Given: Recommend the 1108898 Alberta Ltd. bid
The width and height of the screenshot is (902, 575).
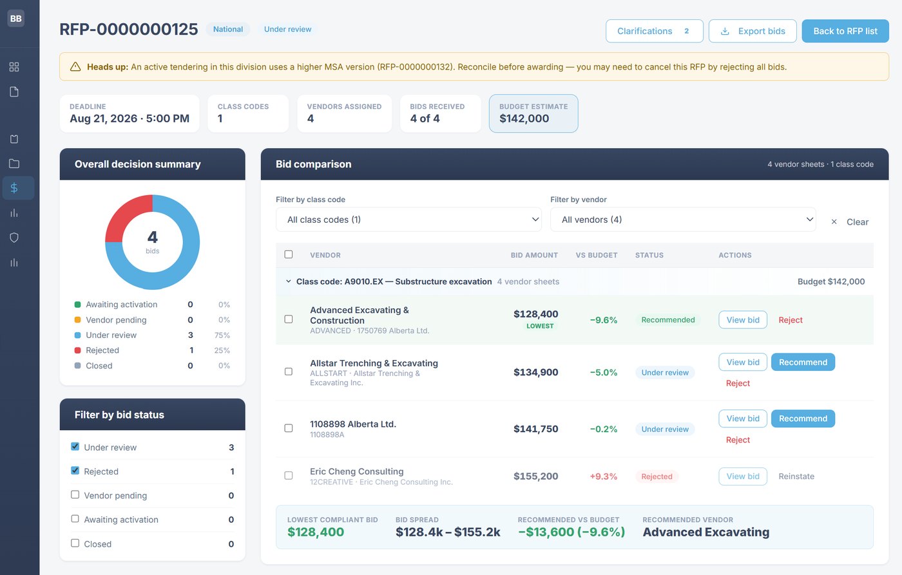Looking at the screenshot, I should click(803, 419).
